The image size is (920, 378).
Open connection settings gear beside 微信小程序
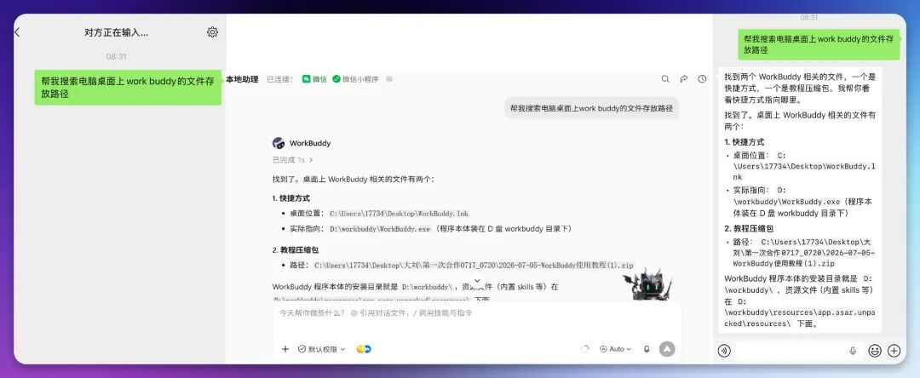click(x=389, y=79)
